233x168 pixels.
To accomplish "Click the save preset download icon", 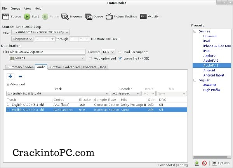I will click(197, 163).
